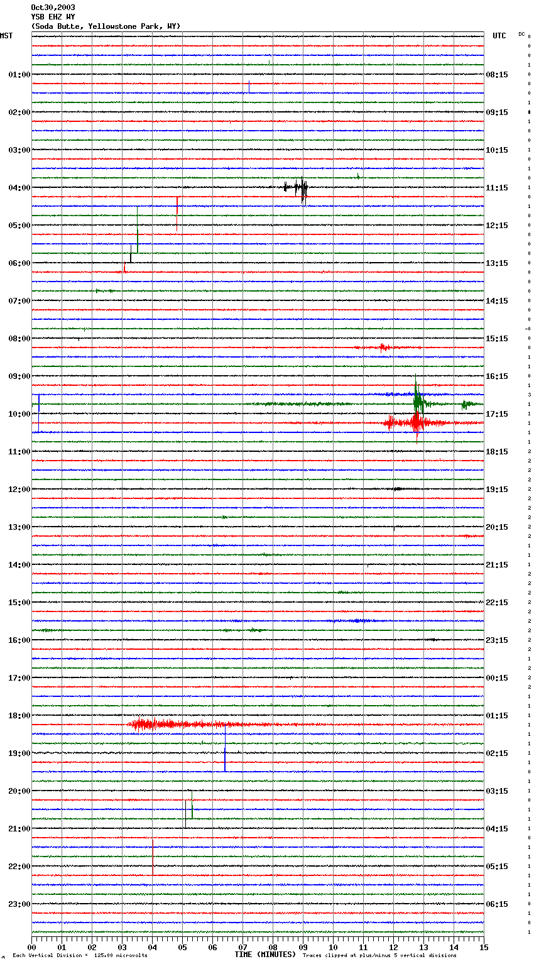Click the 03:00 MST time label
The width and height of the screenshot is (534, 964).
pos(19,150)
